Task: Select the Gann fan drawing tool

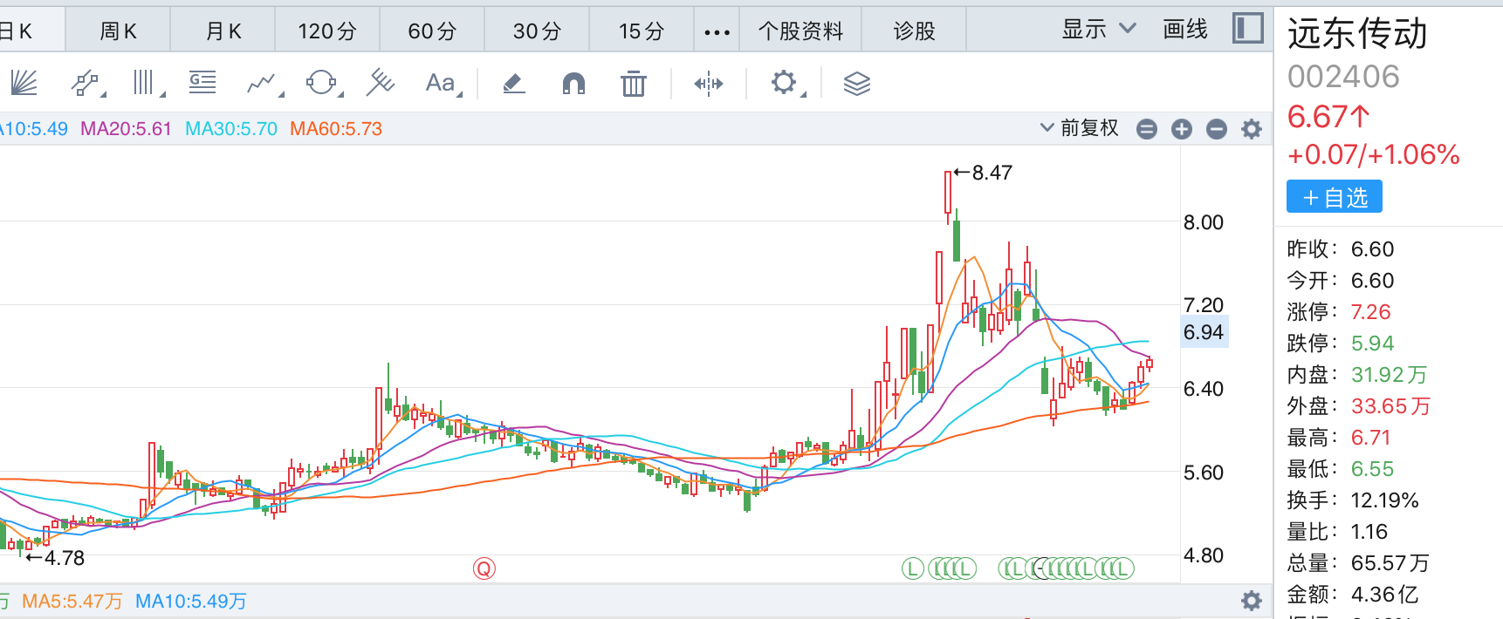Action: 24,84
